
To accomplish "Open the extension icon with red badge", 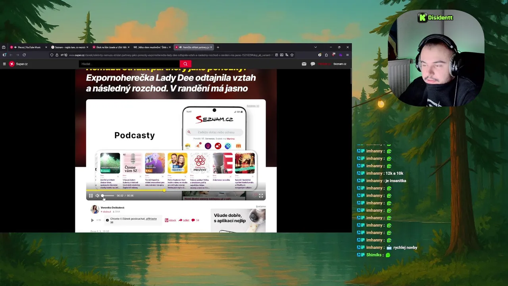I will (334, 55).
